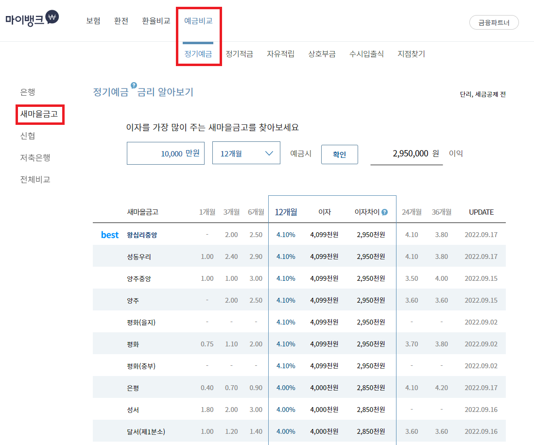Open the 평화 row name
Screen dimensions: 534x445
click(133, 344)
